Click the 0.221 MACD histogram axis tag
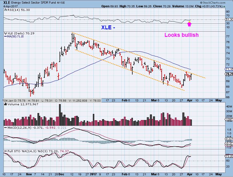233x177 pixels. pos(229,139)
